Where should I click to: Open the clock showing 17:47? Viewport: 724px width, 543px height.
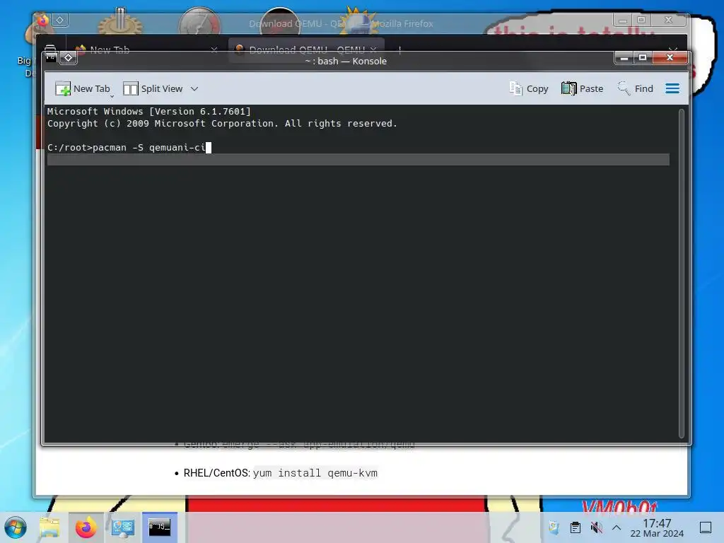[657, 527]
